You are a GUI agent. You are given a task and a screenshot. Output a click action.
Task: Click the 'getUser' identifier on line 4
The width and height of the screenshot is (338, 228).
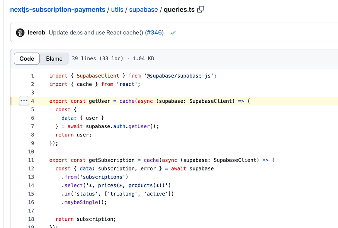click(x=100, y=101)
